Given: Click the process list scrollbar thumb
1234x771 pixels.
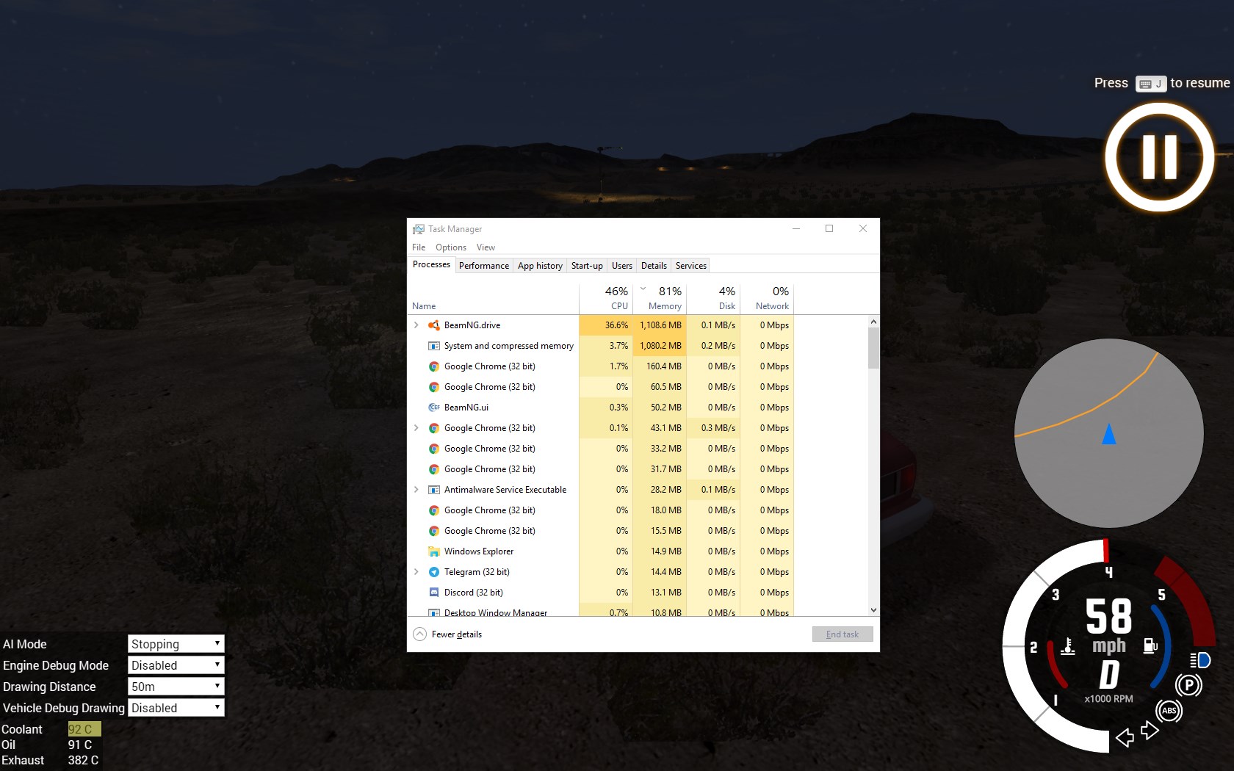Looking at the screenshot, I should point(873,347).
